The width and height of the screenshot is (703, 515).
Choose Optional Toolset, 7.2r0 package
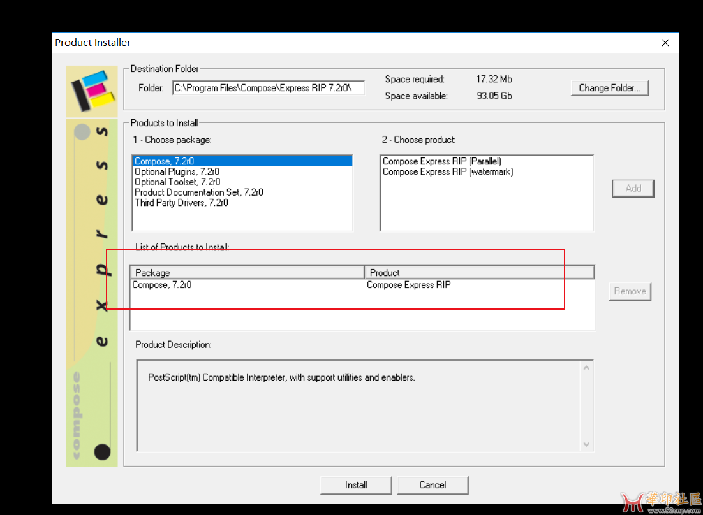click(177, 182)
